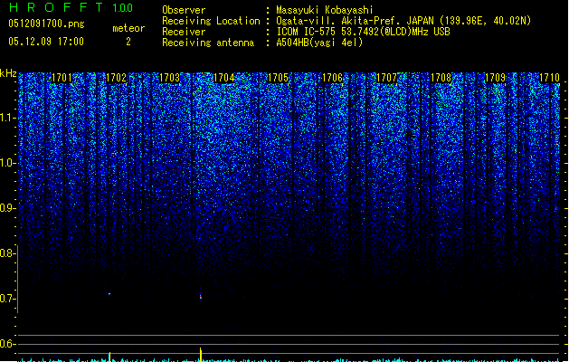
Task: Click the HROFFT title text
Action: 56,7
